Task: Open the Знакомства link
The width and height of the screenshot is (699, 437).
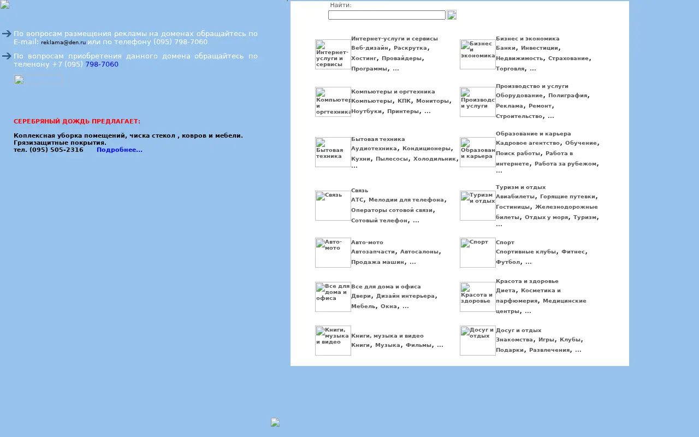Action: [x=514, y=340]
